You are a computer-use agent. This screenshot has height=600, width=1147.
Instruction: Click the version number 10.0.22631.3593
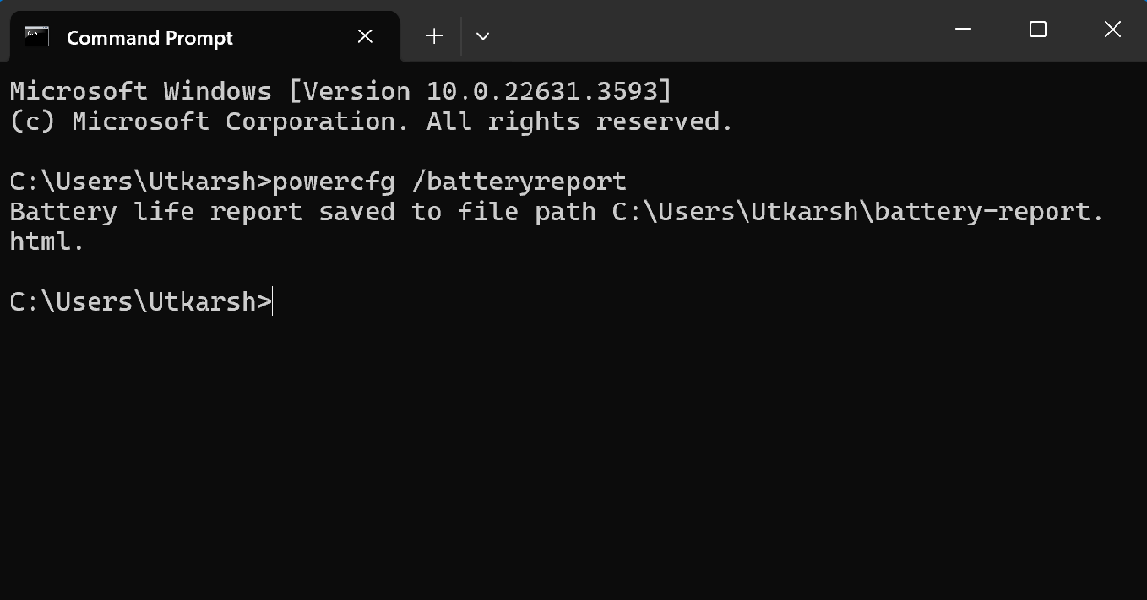point(535,92)
